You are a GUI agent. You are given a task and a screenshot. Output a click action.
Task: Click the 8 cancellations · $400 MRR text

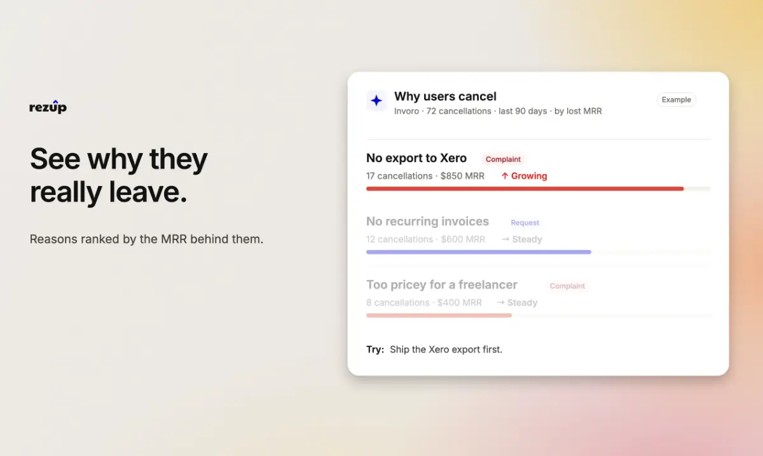(424, 303)
